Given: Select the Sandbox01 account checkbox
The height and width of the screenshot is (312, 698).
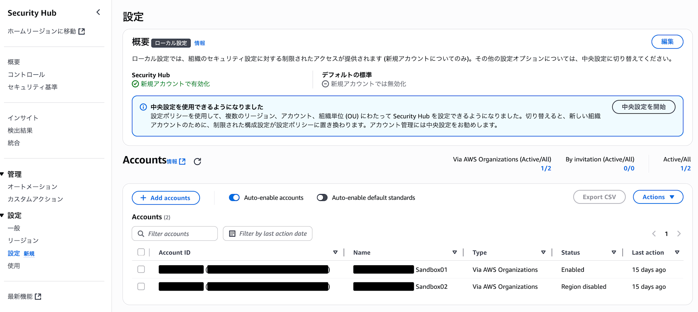Looking at the screenshot, I should click(141, 269).
